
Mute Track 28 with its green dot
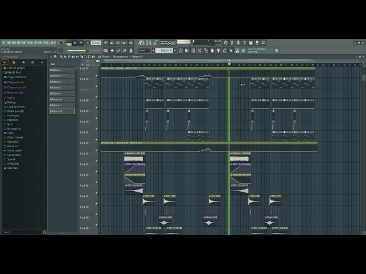(x=97, y=108)
